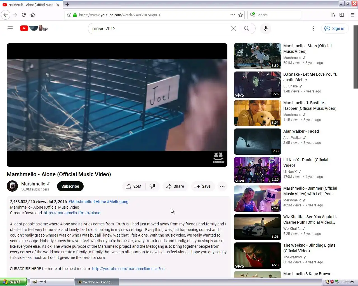Open Marshmello ft. Bastille Happier thumbnail
Image resolution: width=358 pixels, height=286 pixels.
tap(258, 113)
